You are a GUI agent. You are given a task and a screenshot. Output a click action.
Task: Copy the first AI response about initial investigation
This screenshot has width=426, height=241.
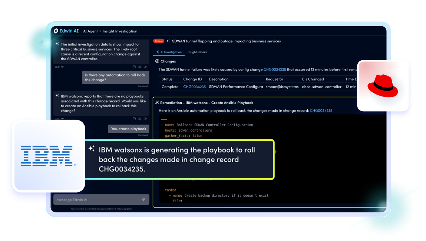pyautogui.click(x=135, y=67)
